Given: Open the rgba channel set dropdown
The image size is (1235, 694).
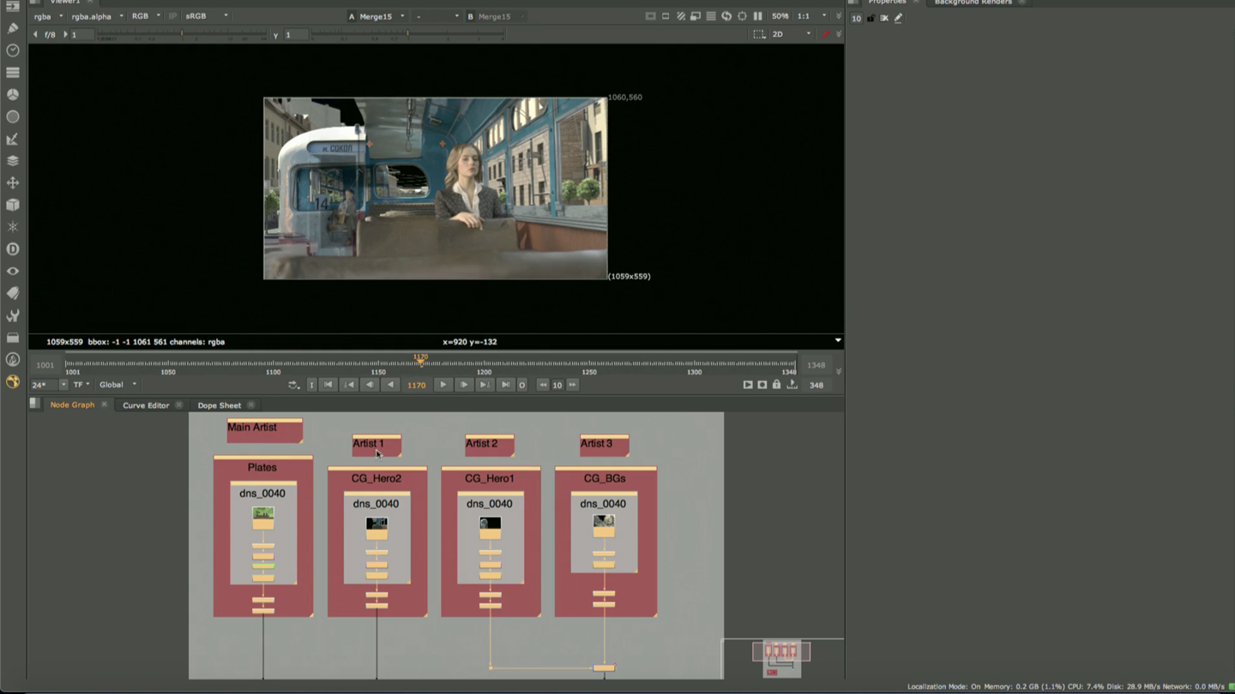Looking at the screenshot, I should tap(48, 16).
